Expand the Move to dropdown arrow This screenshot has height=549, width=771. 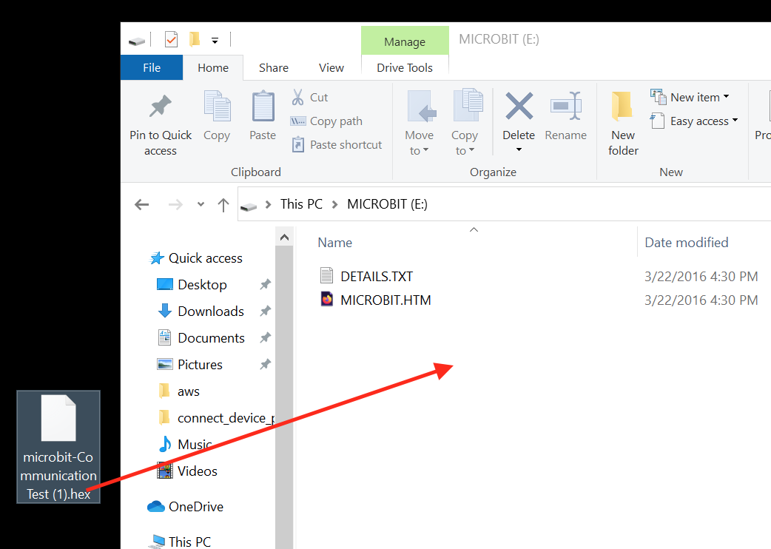click(425, 150)
